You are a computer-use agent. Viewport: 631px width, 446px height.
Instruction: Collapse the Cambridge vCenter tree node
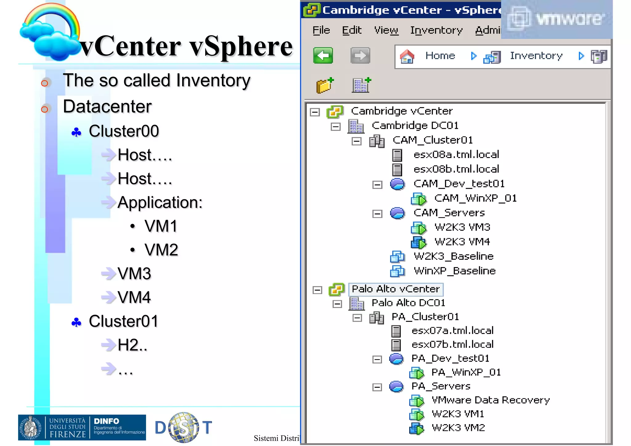pyautogui.click(x=315, y=112)
